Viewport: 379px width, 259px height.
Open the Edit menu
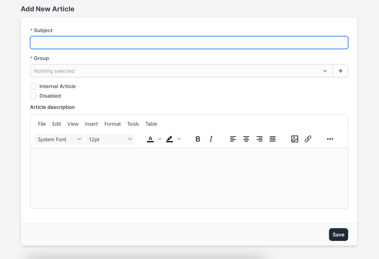[57, 124]
